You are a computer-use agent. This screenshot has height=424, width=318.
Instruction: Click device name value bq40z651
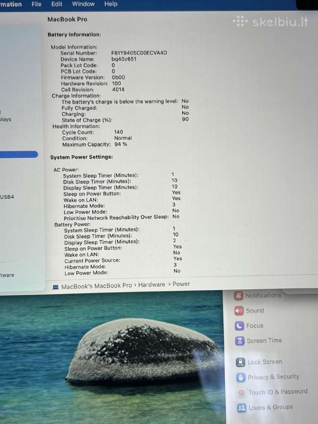[x=124, y=59]
